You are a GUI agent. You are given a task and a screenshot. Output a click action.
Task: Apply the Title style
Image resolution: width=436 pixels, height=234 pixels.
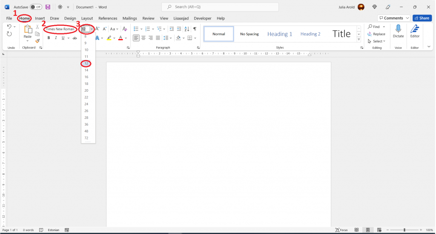pyautogui.click(x=341, y=34)
